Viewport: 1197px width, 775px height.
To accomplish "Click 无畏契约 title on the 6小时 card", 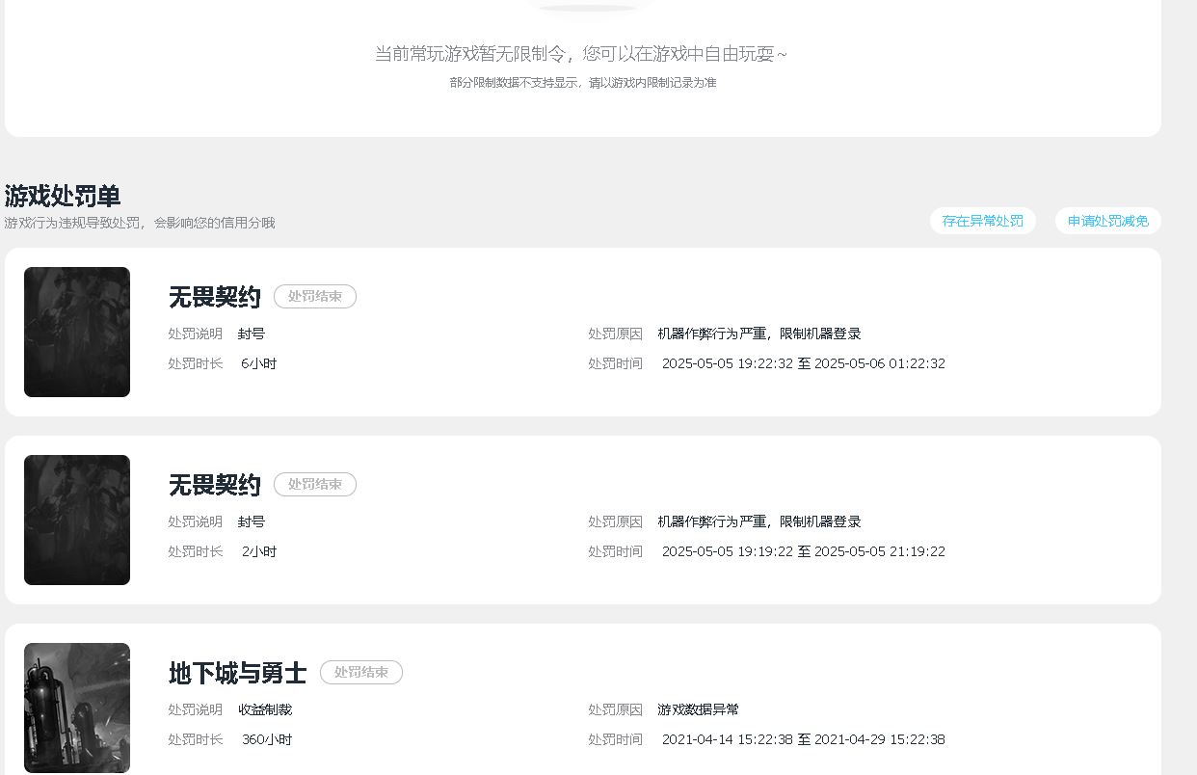I will 214,297.
